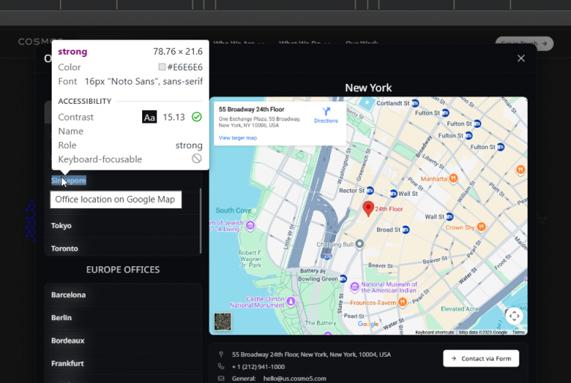This screenshot has height=383, width=571.
Task: Close the office locations dialog
Action: [x=521, y=58]
